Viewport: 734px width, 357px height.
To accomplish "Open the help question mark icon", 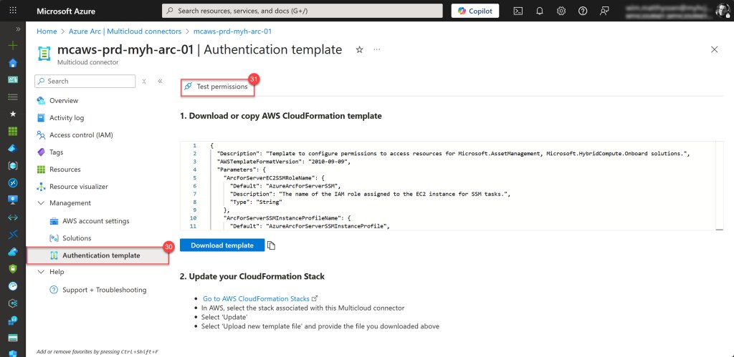I will point(583,11).
